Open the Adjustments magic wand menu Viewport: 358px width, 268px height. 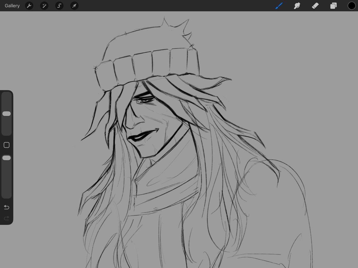pos(44,6)
